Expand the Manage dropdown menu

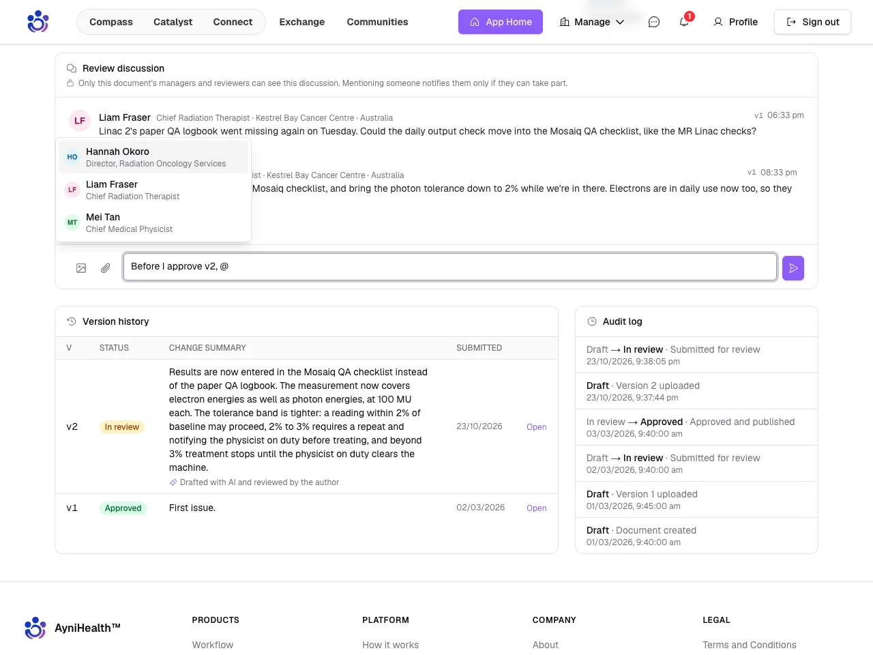592,22
